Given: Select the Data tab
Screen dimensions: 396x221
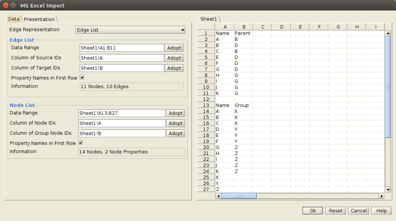Looking at the screenshot, I should 14,19.
